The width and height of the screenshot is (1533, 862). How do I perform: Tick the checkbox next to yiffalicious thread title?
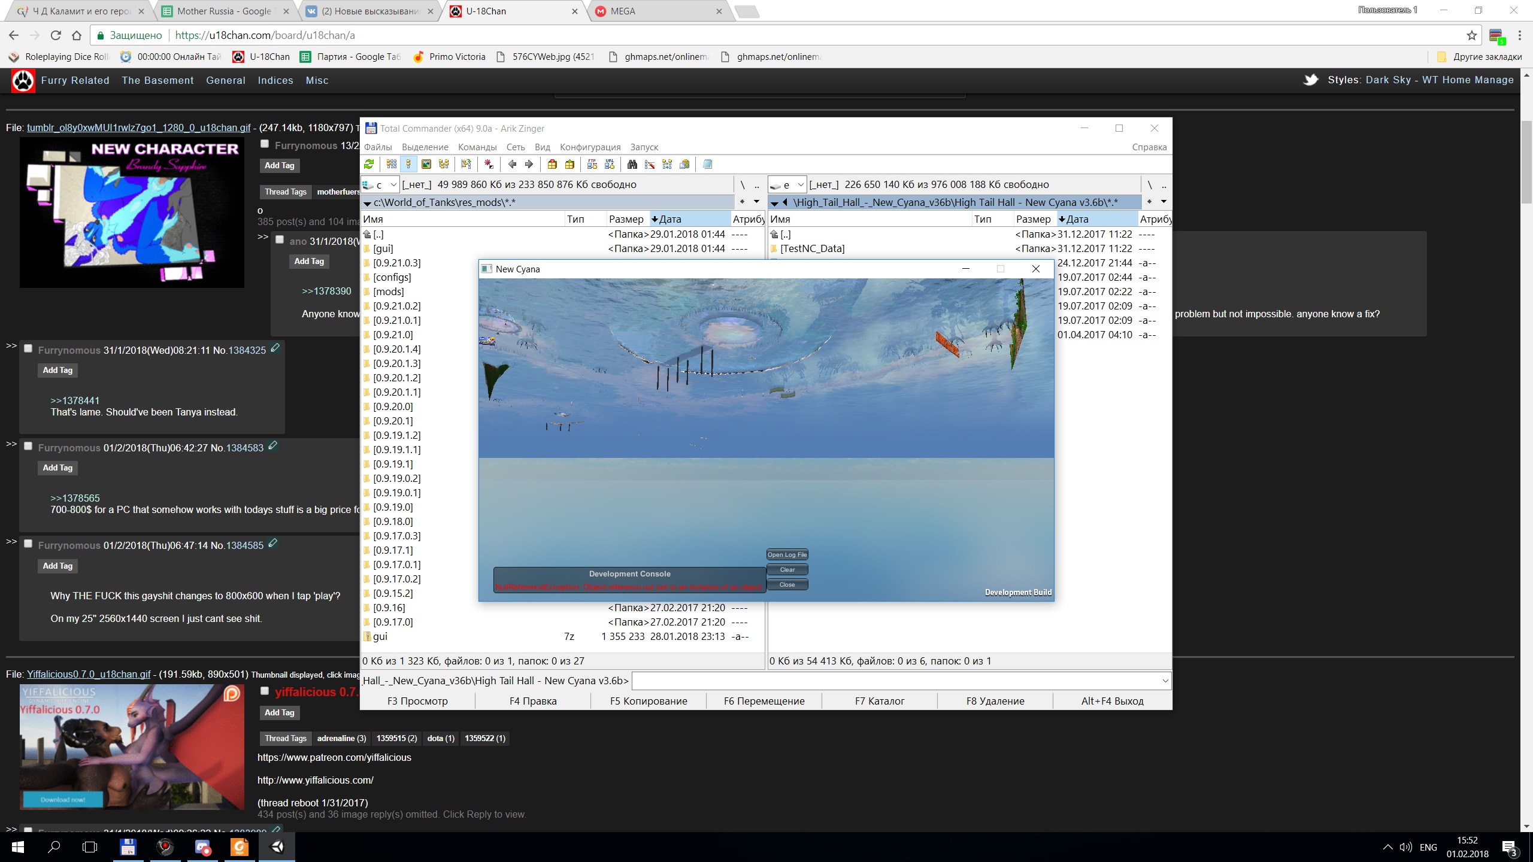point(265,690)
